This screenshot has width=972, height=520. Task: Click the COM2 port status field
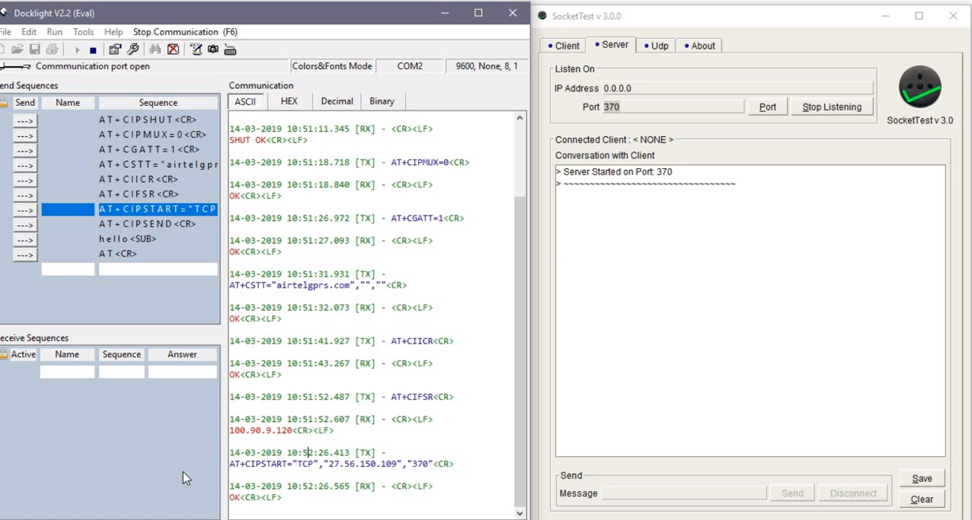(x=410, y=66)
